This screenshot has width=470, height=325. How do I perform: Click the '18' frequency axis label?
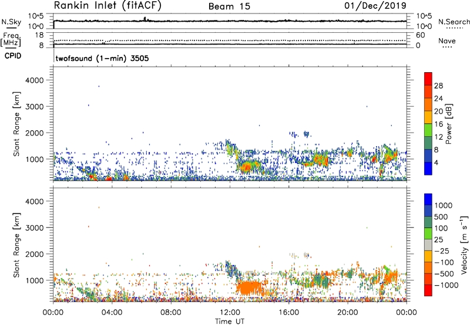(x=39, y=35)
